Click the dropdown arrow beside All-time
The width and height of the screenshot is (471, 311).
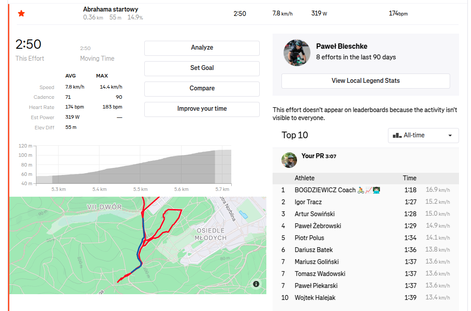[x=450, y=136]
